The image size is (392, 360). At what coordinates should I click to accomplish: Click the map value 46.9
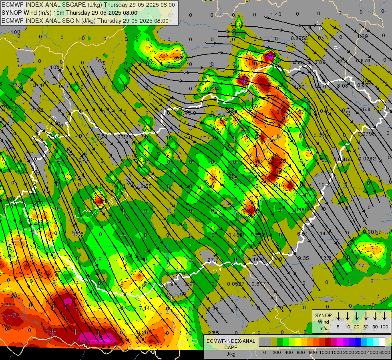tap(191, 113)
